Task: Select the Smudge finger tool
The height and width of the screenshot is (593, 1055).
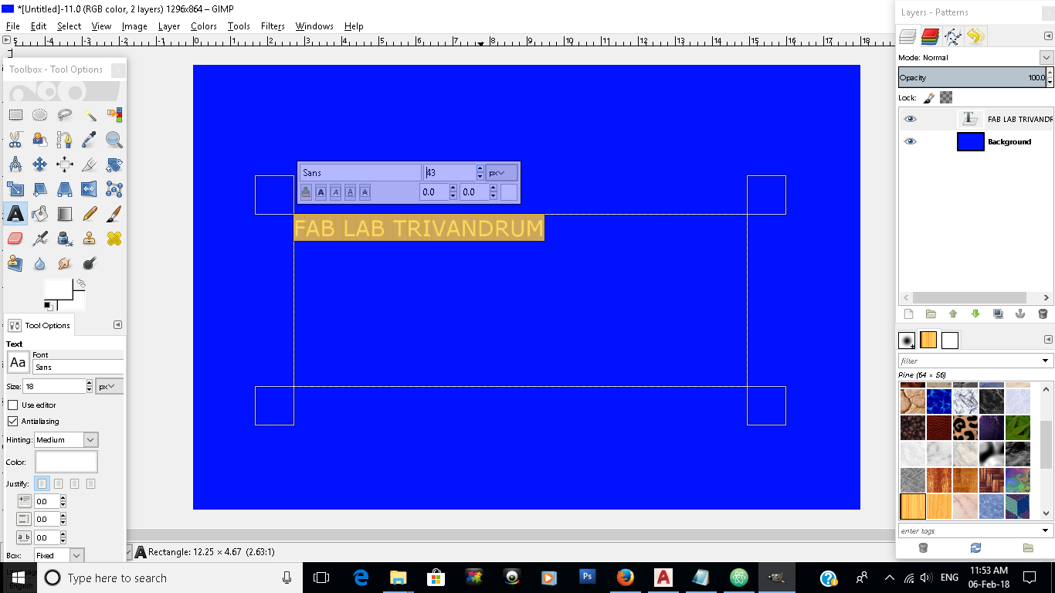Action: point(65,263)
